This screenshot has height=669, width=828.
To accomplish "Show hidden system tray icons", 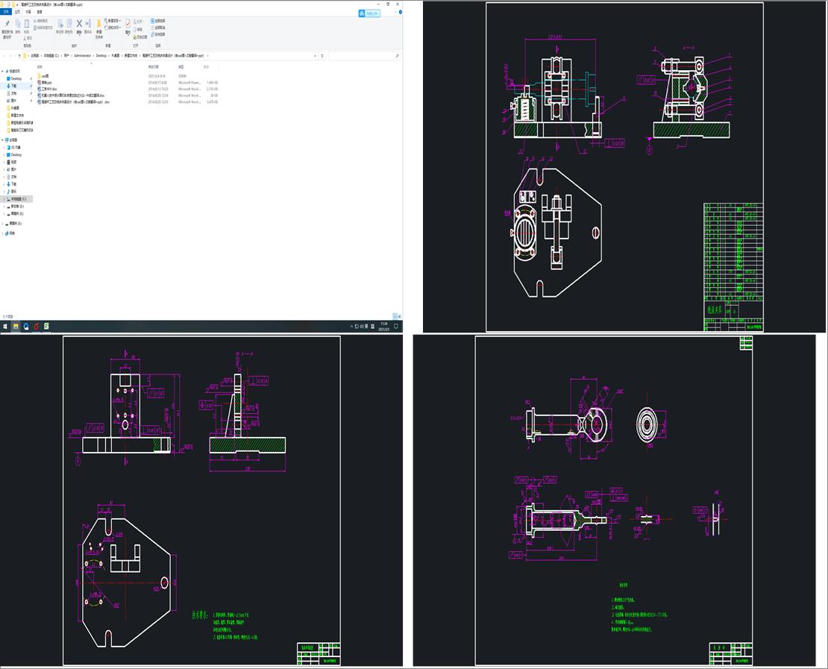I will pos(353,327).
